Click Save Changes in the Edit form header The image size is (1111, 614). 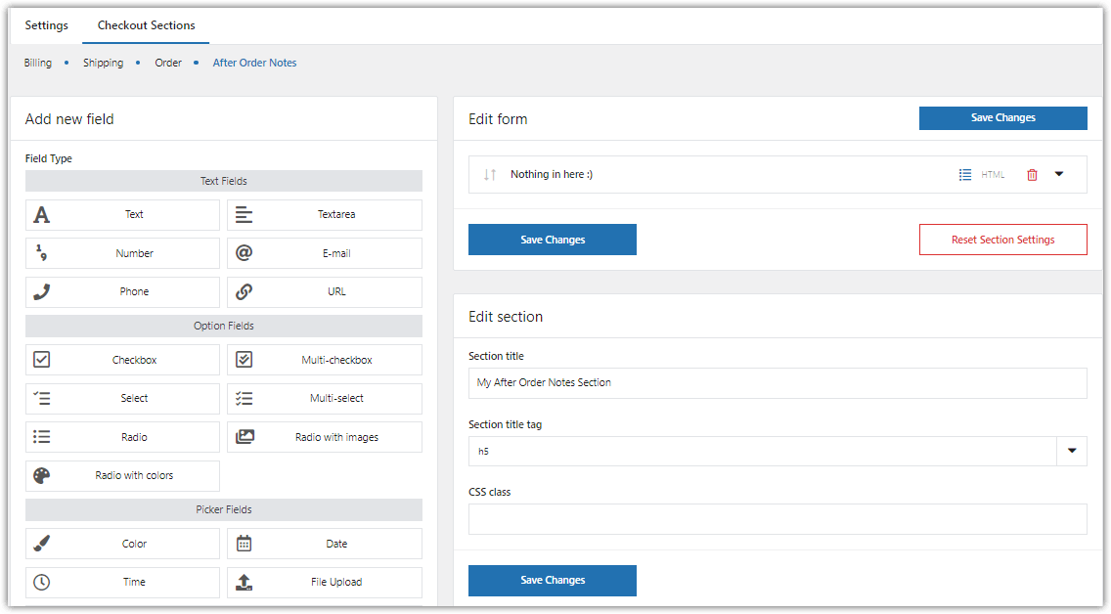click(1002, 118)
